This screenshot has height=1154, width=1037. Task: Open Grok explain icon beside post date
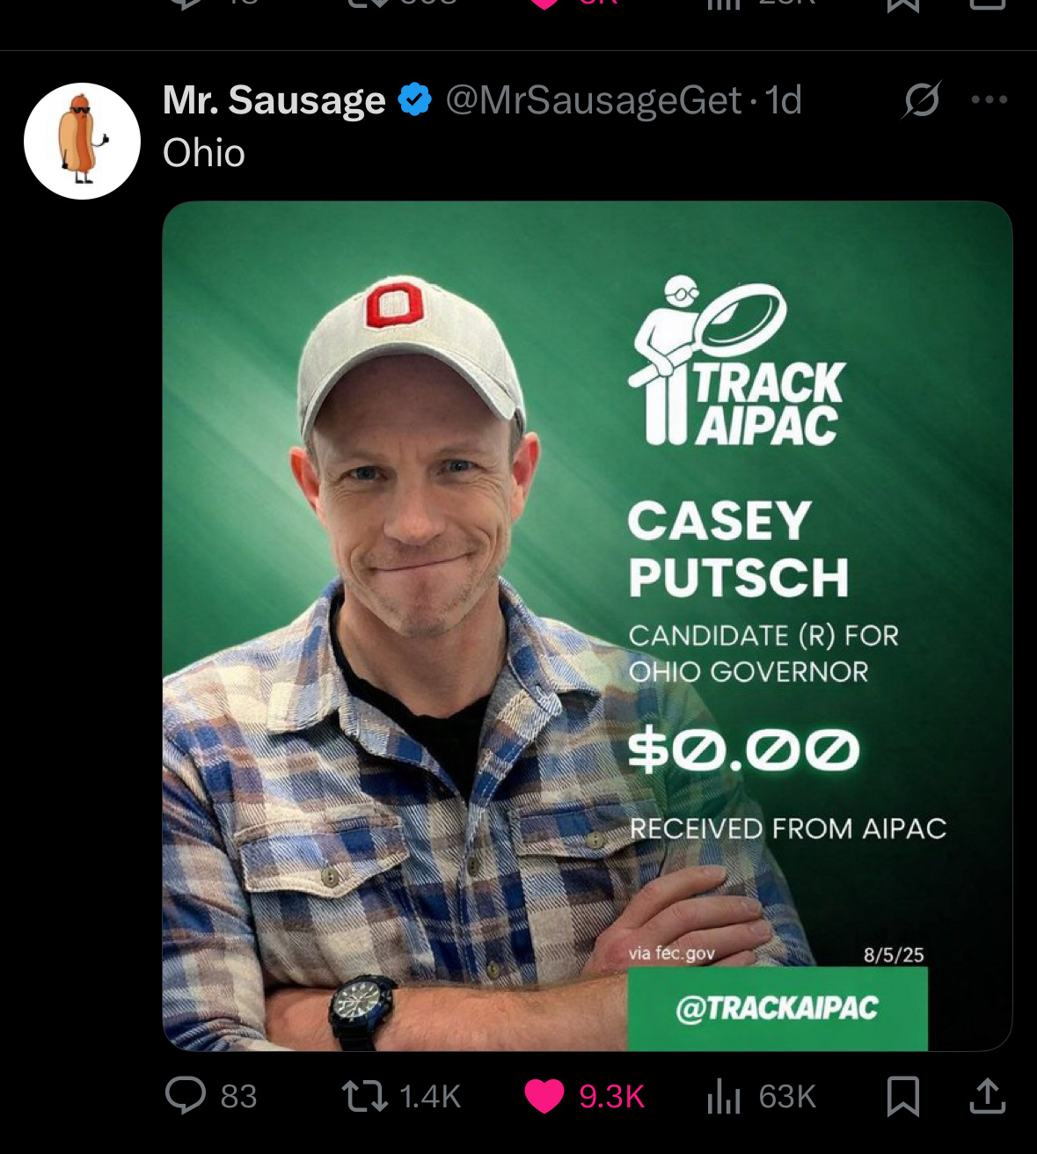tap(921, 99)
